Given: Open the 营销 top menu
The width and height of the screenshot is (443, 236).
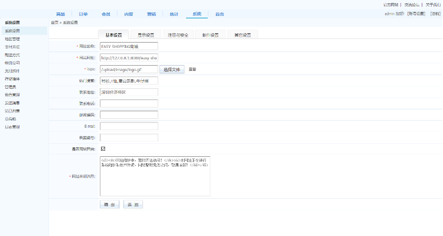Looking at the screenshot, I should point(151,14).
